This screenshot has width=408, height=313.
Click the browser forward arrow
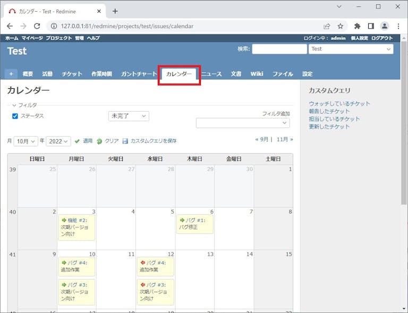(23, 26)
